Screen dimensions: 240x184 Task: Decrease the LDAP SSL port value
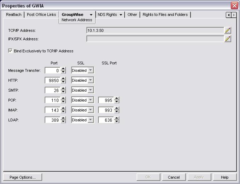pos(116,122)
